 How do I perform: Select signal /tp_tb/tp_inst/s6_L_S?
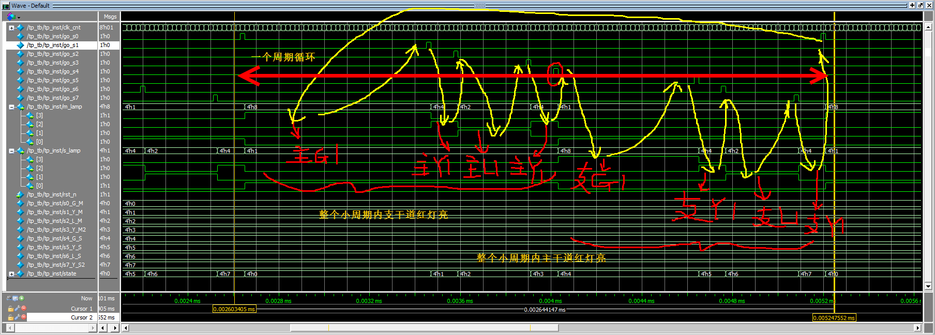[x=54, y=256]
